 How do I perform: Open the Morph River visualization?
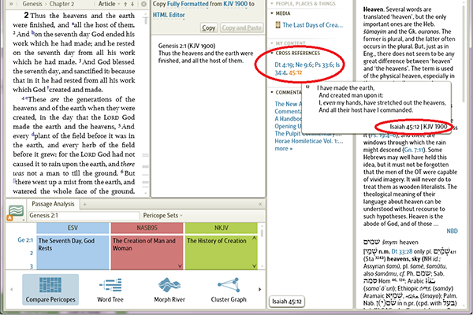169,289
